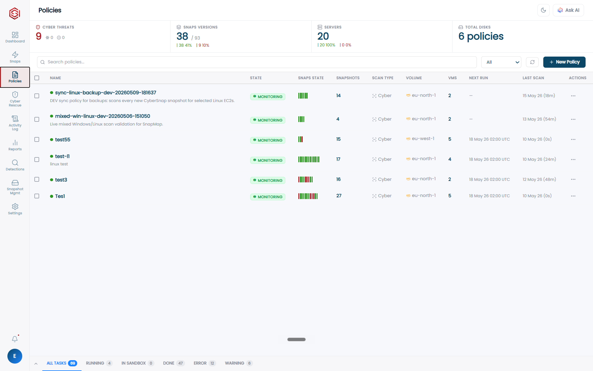The height and width of the screenshot is (371, 593).
Task: Click the eu-west-1 volume cell
Action: tap(420, 139)
